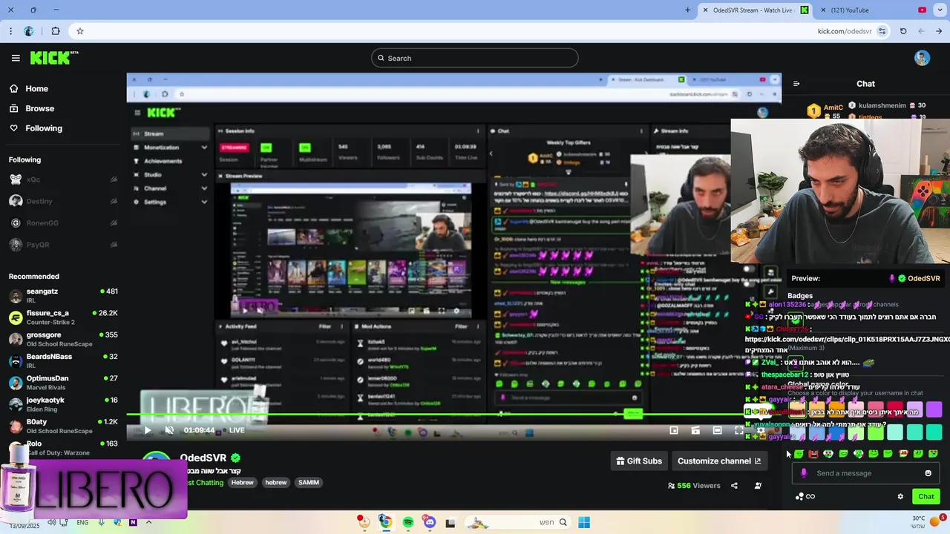
Task: Open the ZVai_ user in chat
Action: (x=769, y=362)
